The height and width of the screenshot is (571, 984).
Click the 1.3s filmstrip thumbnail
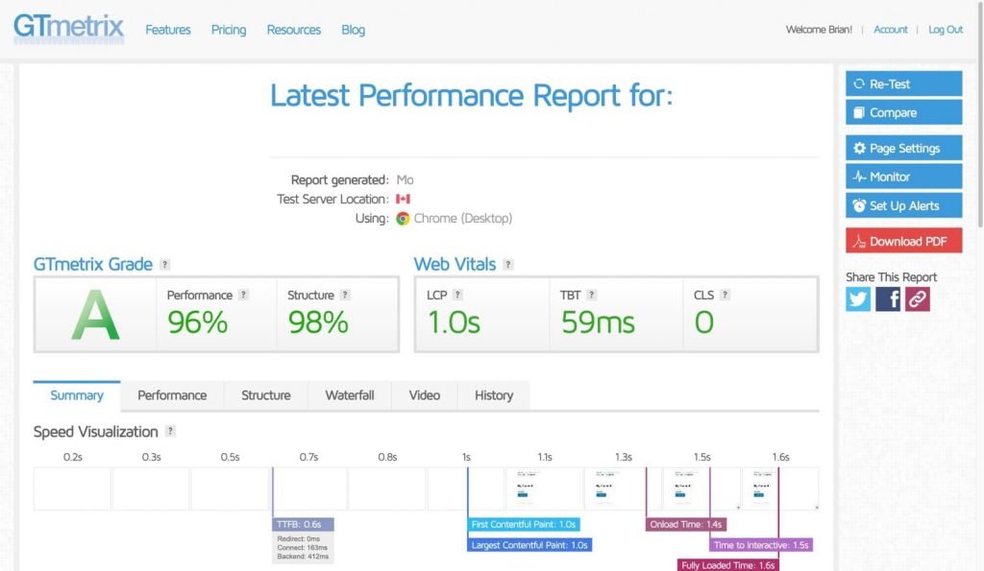(x=623, y=488)
